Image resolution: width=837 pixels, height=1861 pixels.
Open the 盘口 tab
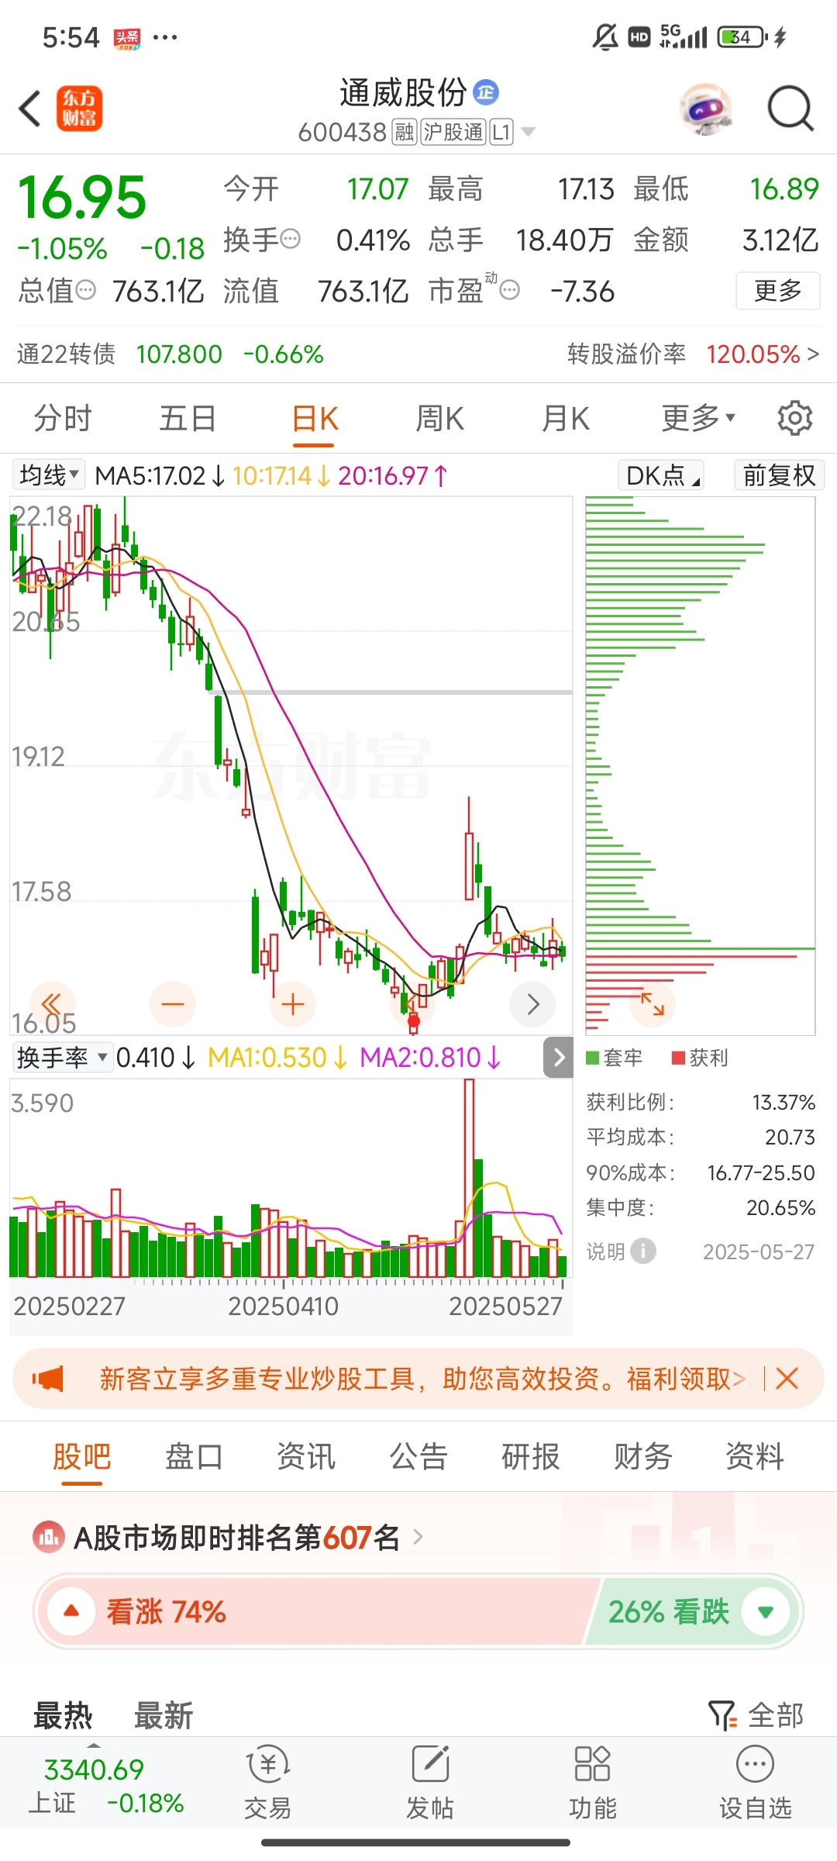[194, 1456]
